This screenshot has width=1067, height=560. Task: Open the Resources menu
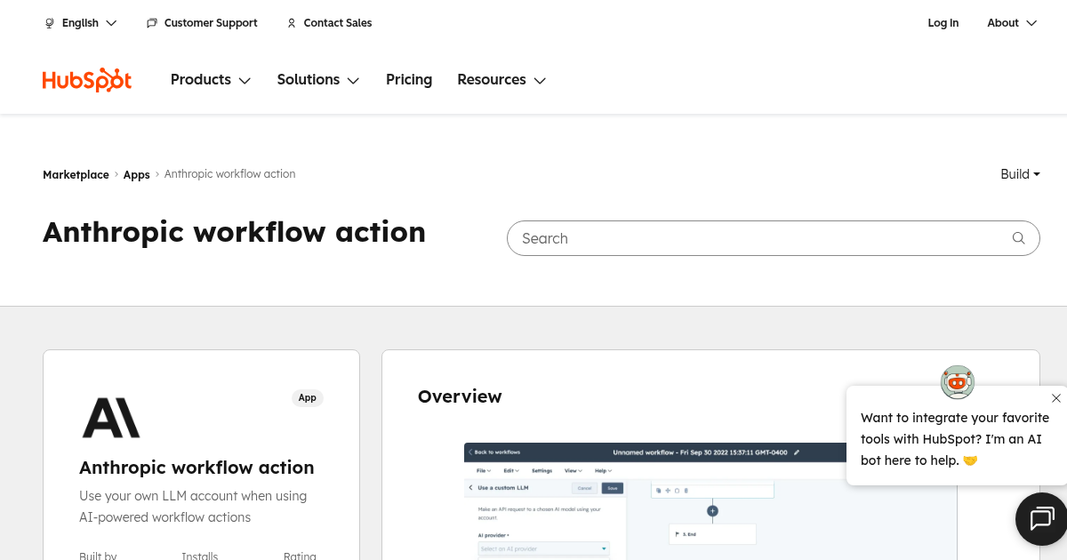point(501,80)
